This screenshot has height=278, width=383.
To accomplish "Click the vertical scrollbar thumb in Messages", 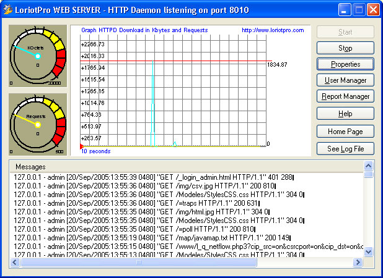I will coord(368,174).
